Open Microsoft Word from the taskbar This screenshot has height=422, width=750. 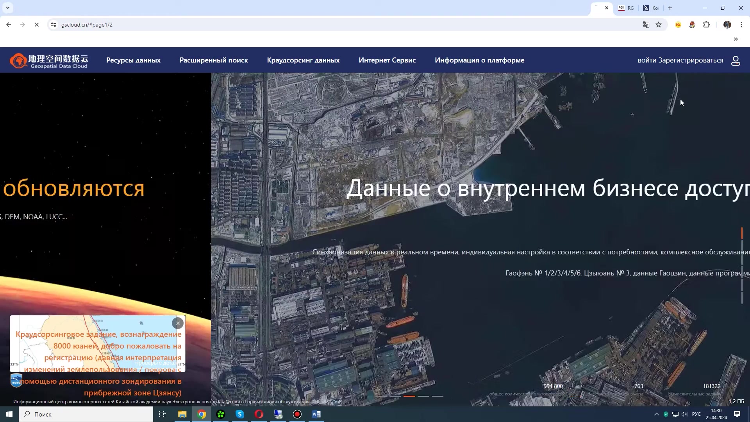point(316,414)
